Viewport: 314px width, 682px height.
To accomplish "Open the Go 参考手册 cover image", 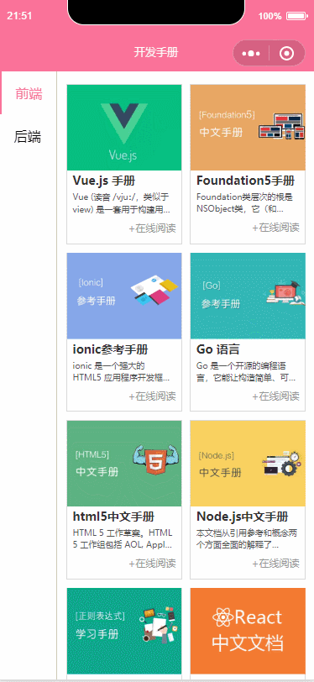I will tap(248, 296).
